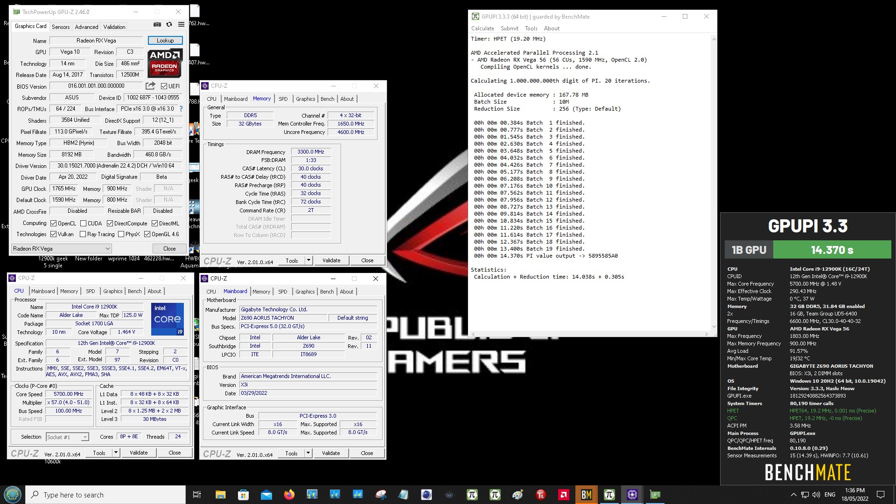Expand Tools arrow in CPU-Z processor window

click(x=116, y=453)
